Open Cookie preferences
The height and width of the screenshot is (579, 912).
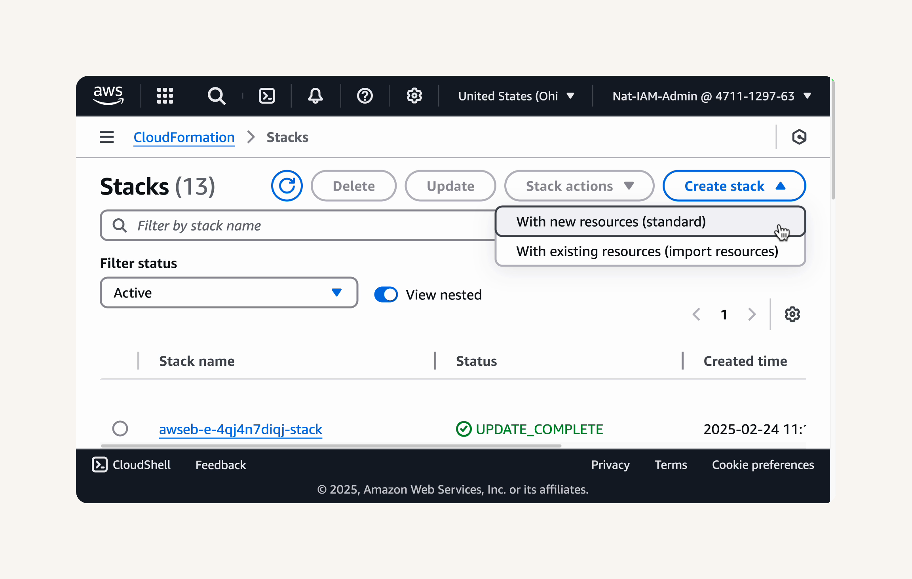click(x=763, y=465)
